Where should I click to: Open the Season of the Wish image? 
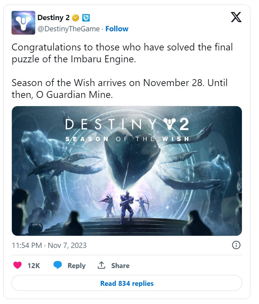point(127,171)
